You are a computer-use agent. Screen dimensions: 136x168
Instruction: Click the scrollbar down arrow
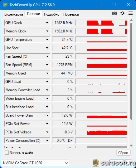point(131,145)
